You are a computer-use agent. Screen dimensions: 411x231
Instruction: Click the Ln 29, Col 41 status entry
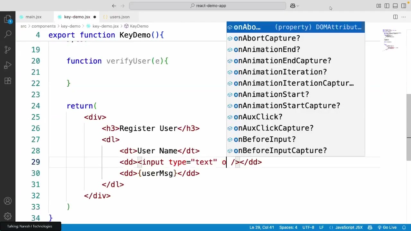click(262, 227)
